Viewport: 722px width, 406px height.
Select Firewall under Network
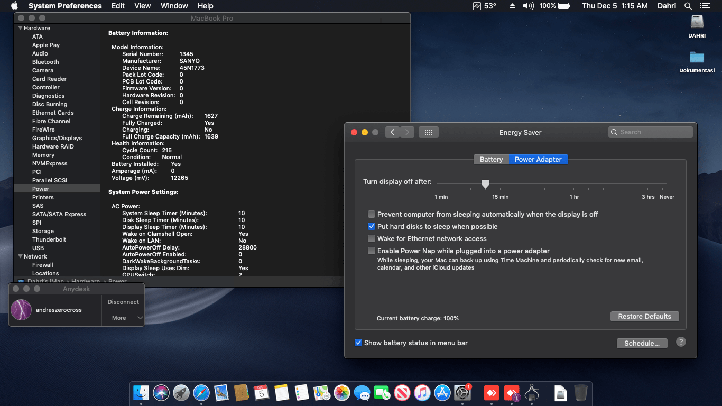(43, 265)
